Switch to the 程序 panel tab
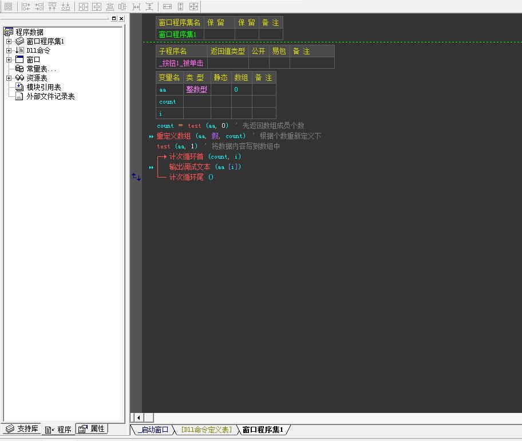The width and height of the screenshot is (522, 441). point(58,430)
